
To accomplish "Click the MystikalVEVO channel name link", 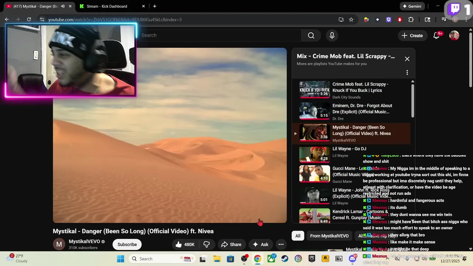I will pyautogui.click(x=84, y=242).
